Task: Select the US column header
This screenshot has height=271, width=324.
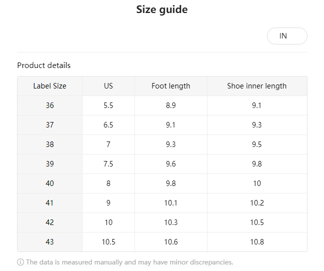Action: pyautogui.click(x=108, y=86)
